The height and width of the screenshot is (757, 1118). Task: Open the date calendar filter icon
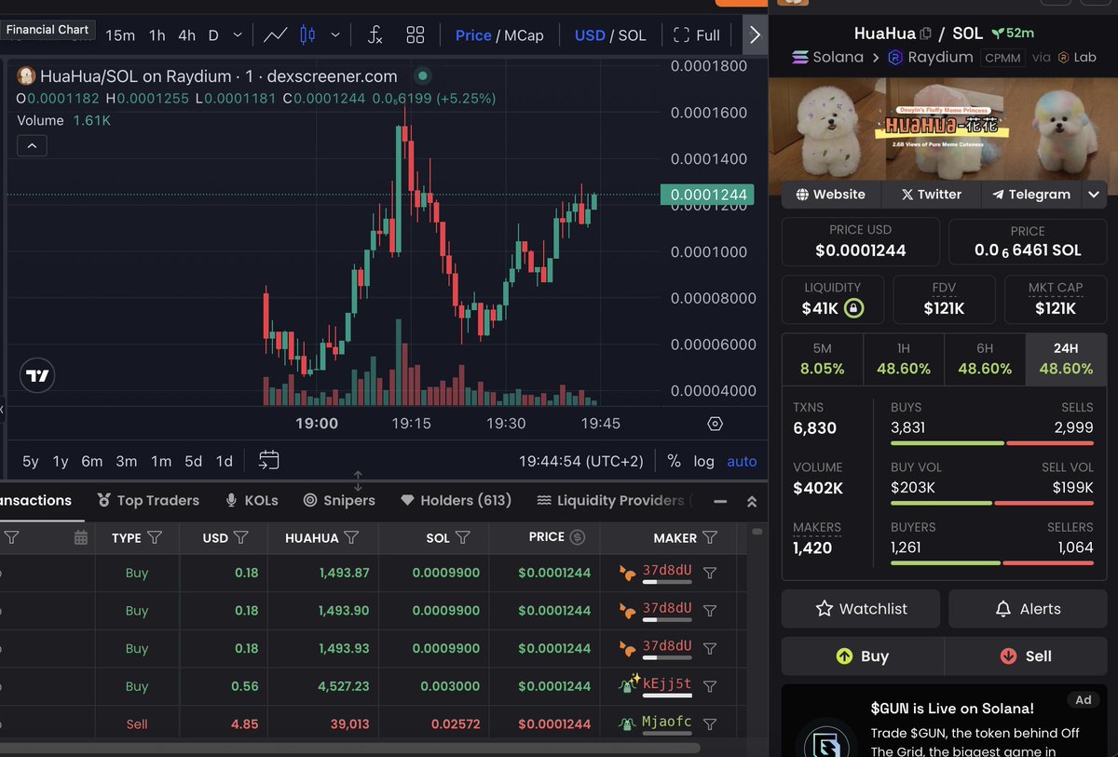(80, 537)
